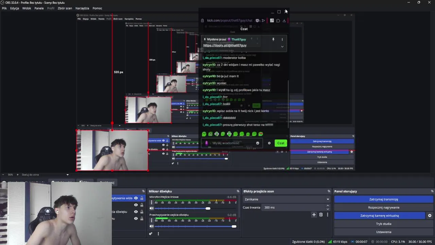Click the Wyślij wiadomość chat input
This screenshot has height=245, width=435.
pos(232,143)
